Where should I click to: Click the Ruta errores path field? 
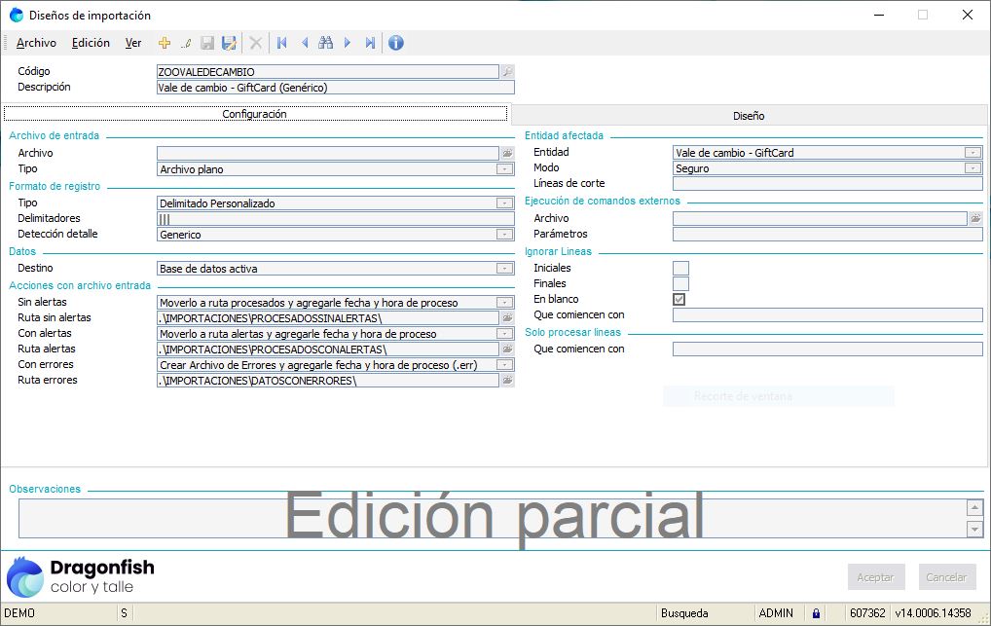(327, 381)
